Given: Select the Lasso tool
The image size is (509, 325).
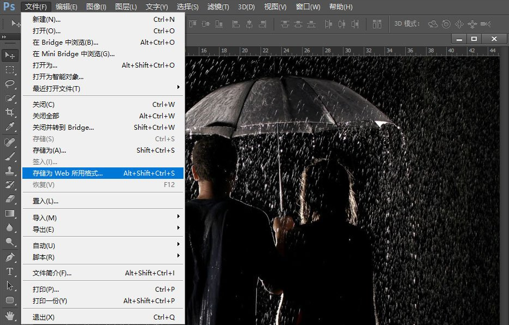Looking at the screenshot, I should click(x=10, y=83).
